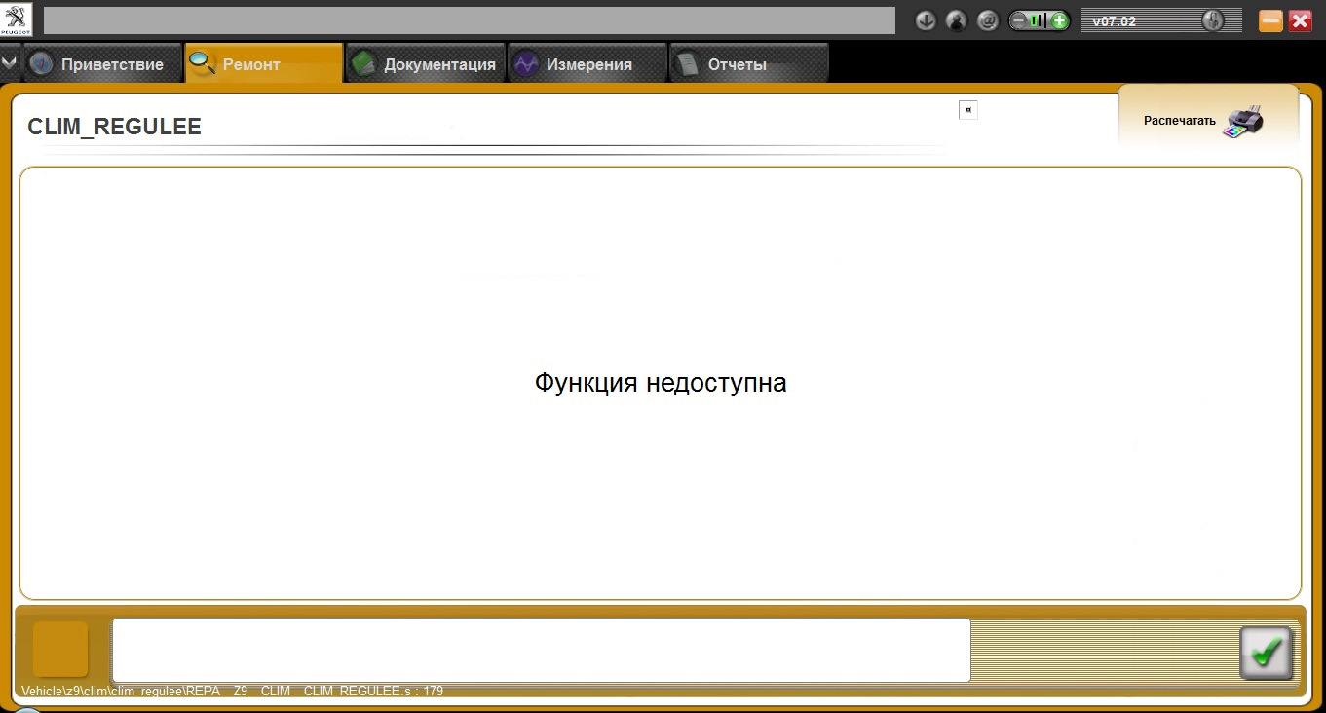Click the Peugeot logo icon

coord(17,19)
